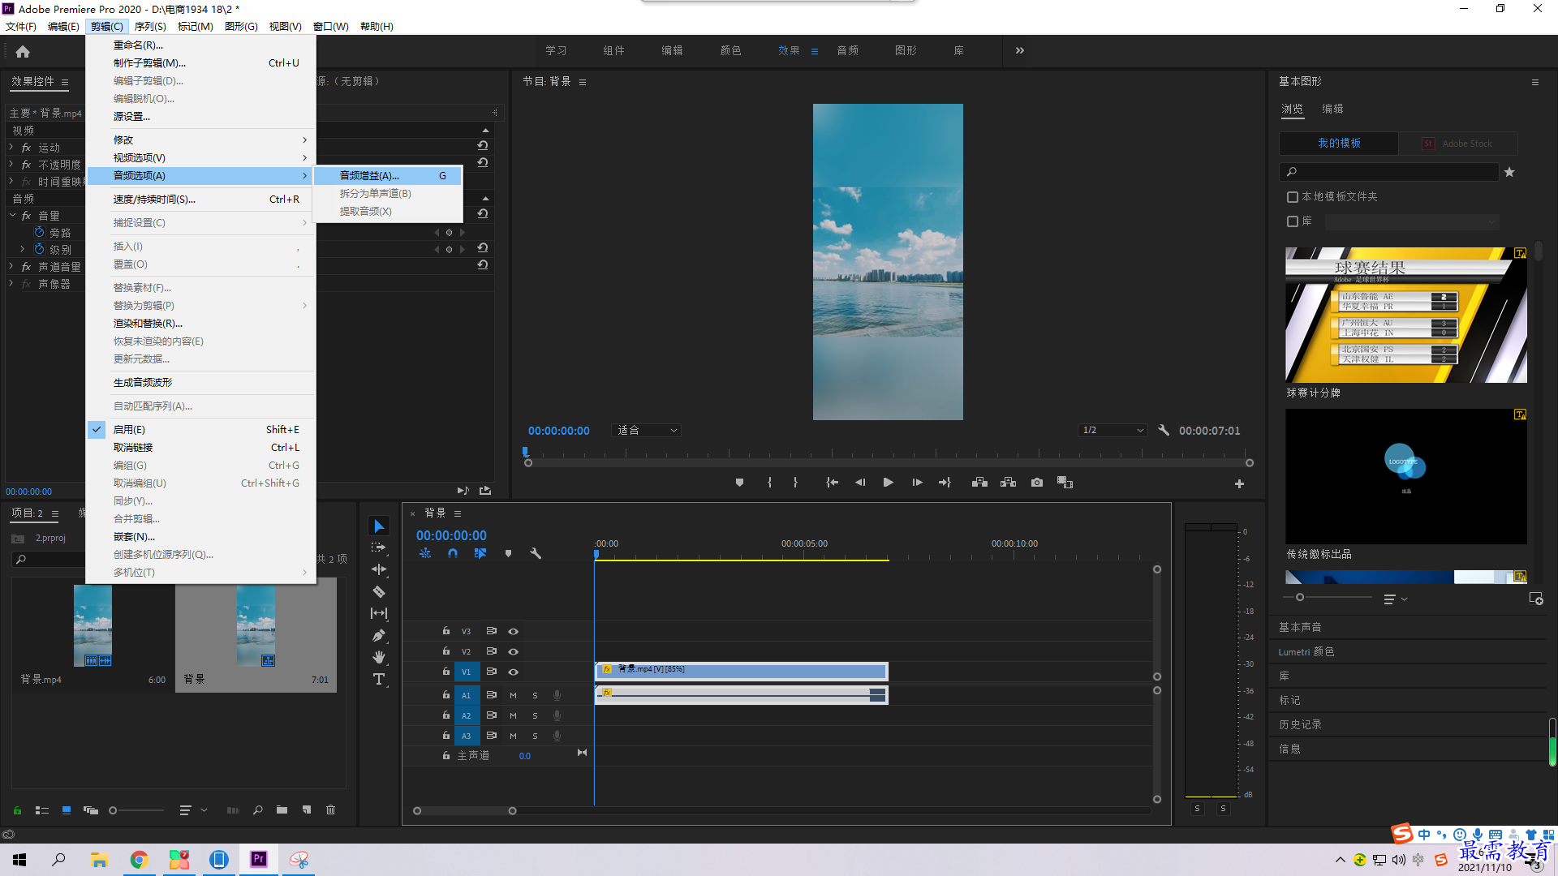1558x876 pixels.
Task: Solo audio track A2
Action: (535, 715)
